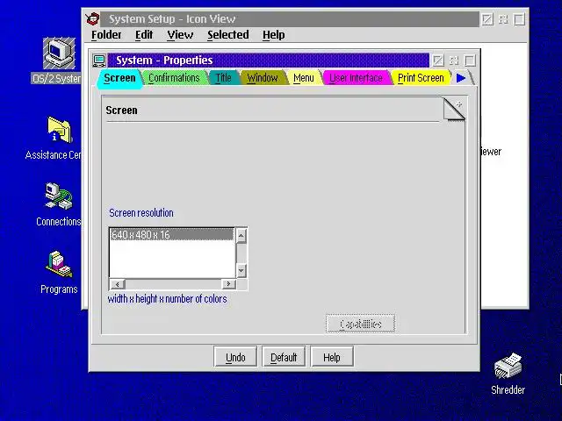The width and height of the screenshot is (562, 421).
Task: Click resolution list scroll right arrow
Action: (228, 284)
